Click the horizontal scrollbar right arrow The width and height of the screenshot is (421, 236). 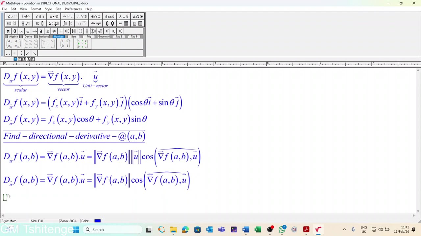(x=413, y=215)
